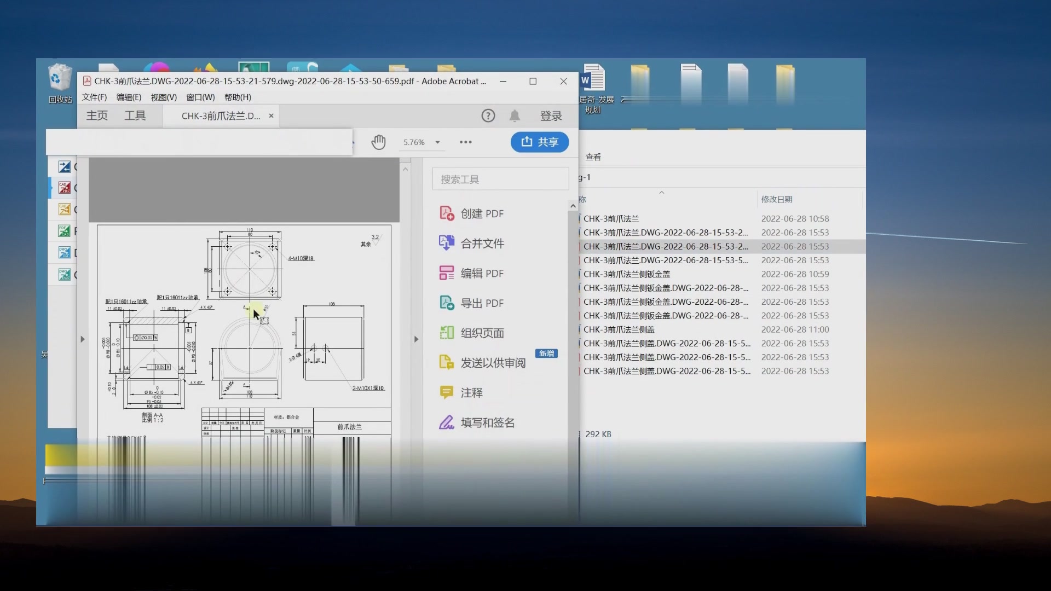This screenshot has height=591, width=1051.
Task: Click the 新增 badge beside 发送以供审阅
Action: click(546, 354)
